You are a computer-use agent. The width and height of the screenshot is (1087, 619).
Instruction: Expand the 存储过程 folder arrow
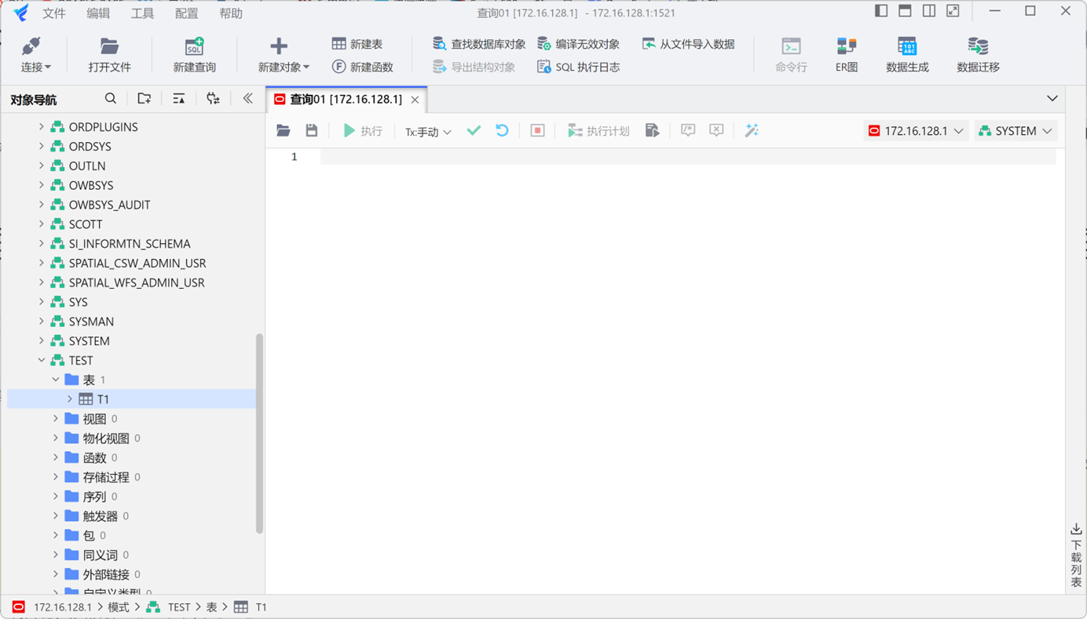coord(56,477)
